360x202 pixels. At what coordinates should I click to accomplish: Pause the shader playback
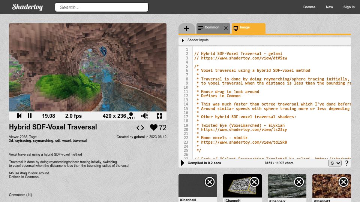point(30,116)
